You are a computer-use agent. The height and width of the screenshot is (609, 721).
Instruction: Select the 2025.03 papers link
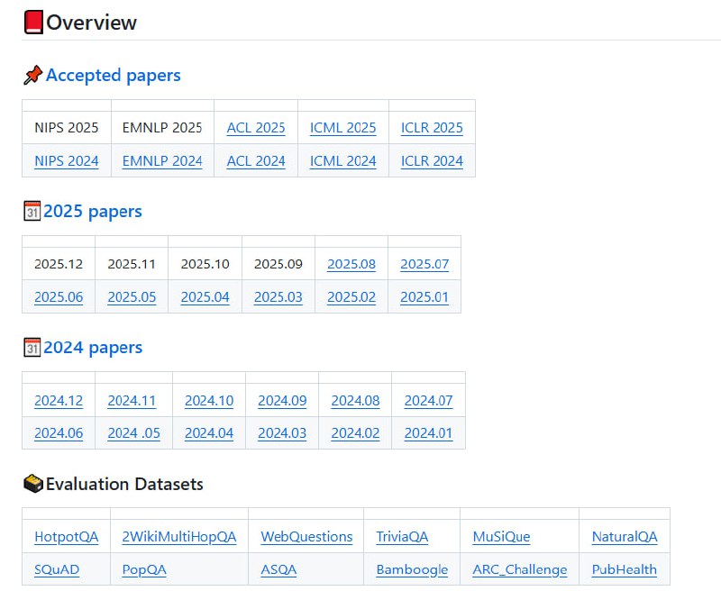coord(278,297)
